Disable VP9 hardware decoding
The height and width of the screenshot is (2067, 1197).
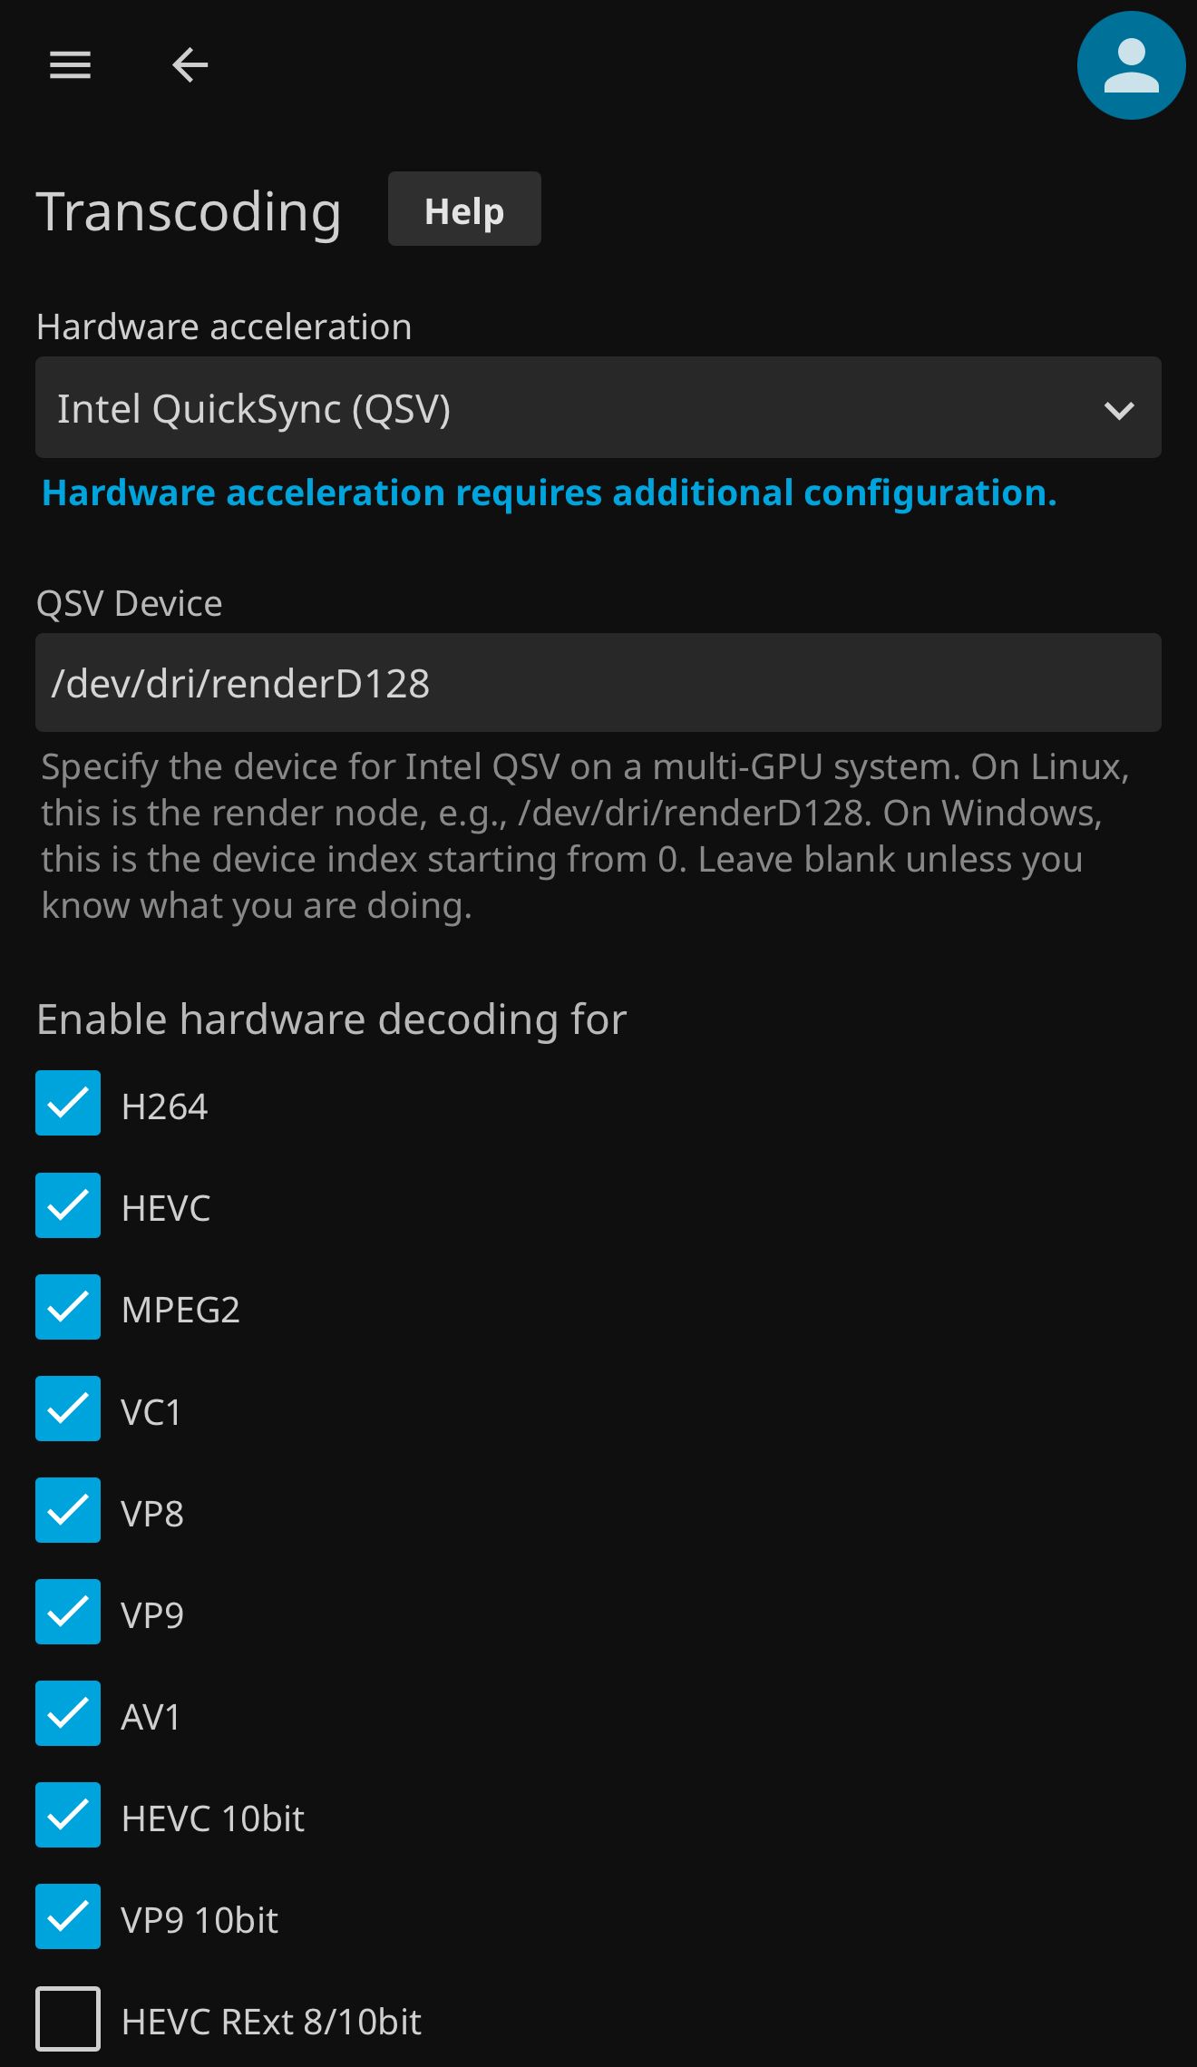(x=68, y=1612)
